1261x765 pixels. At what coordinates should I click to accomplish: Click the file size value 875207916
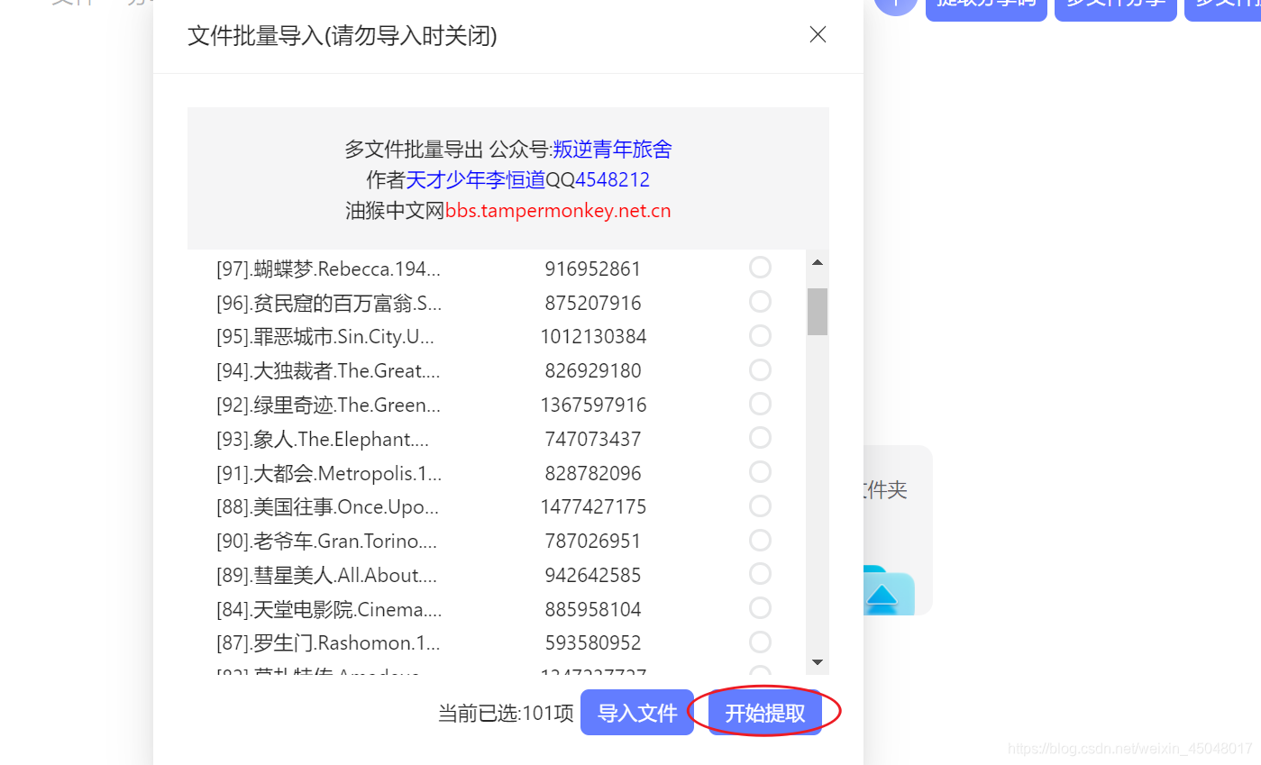pos(593,303)
